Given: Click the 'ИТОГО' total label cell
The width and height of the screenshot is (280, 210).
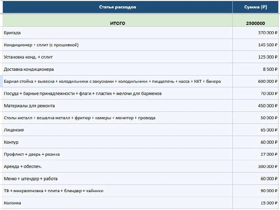Looking at the screenshot, I should [x=118, y=20].
